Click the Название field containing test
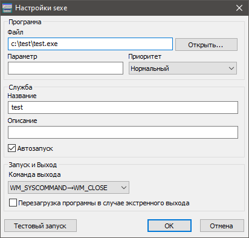The image size is (249, 238). point(123,107)
